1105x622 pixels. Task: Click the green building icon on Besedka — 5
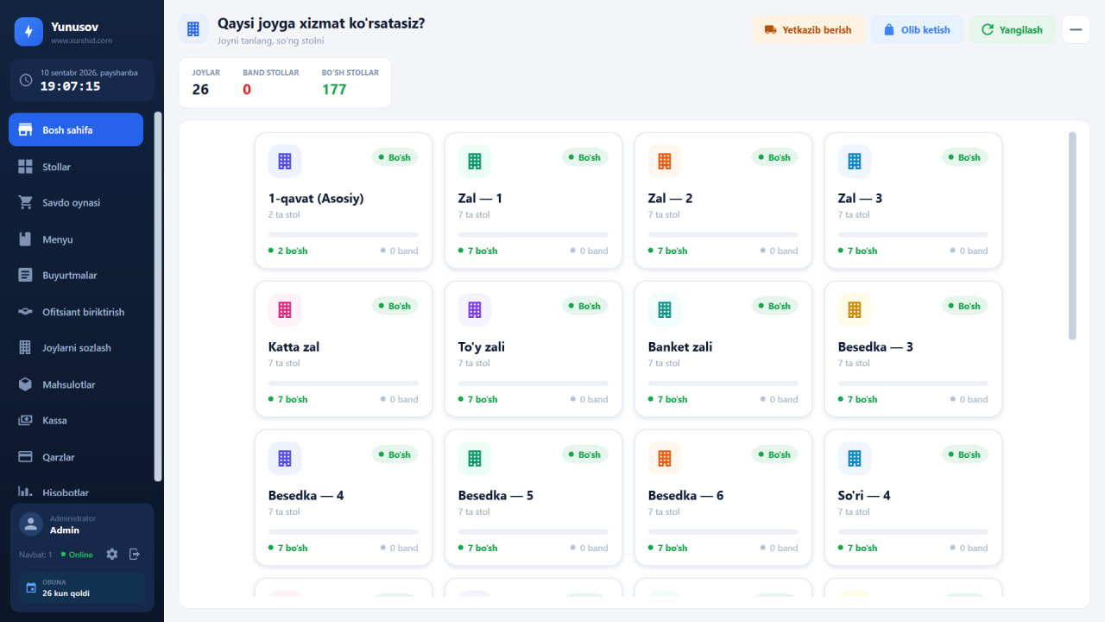coord(475,458)
